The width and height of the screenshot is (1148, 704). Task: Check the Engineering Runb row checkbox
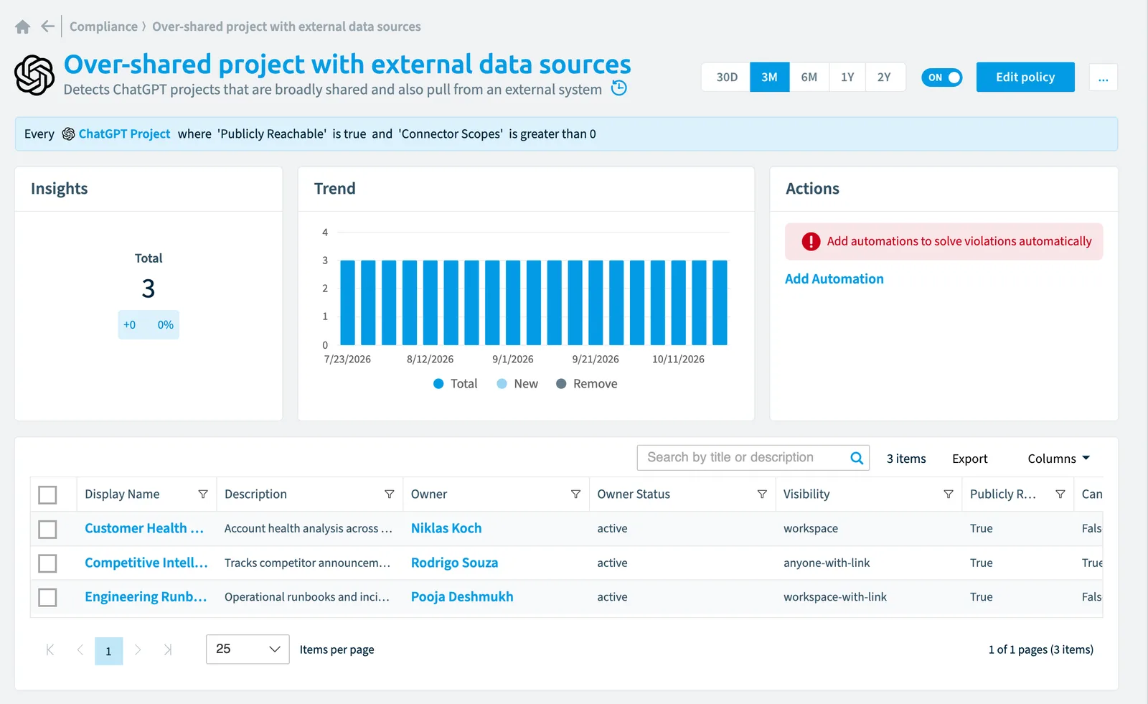(x=47, y=597)
